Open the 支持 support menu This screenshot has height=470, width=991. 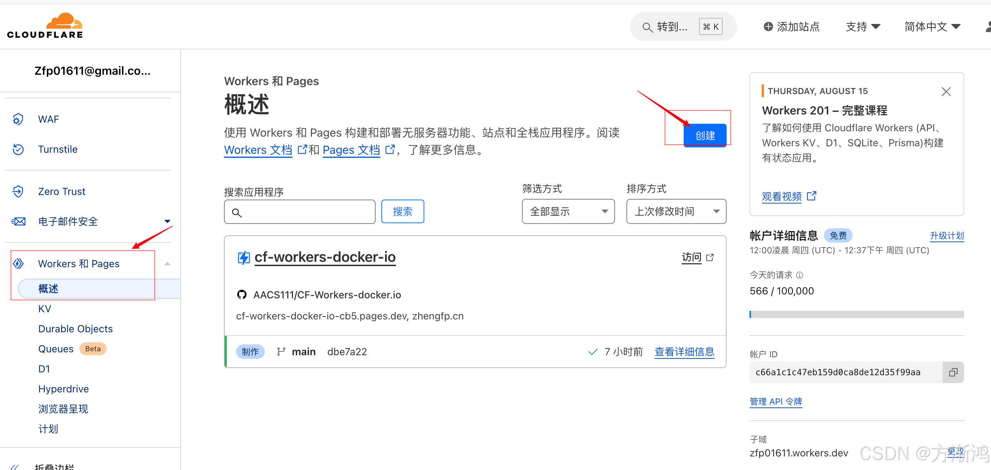(863, 26)
